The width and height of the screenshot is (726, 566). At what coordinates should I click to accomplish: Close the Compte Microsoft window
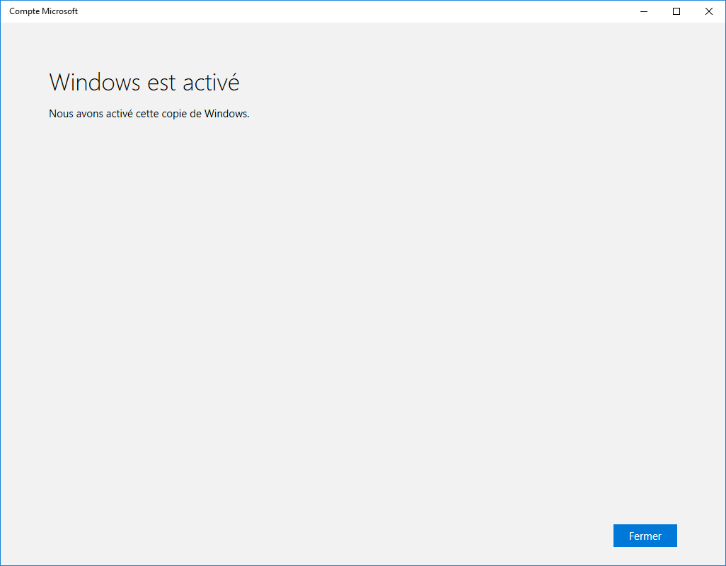709,11
